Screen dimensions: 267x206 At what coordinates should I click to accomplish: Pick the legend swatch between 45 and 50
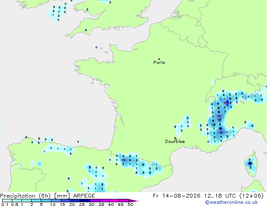pos(124,201)
